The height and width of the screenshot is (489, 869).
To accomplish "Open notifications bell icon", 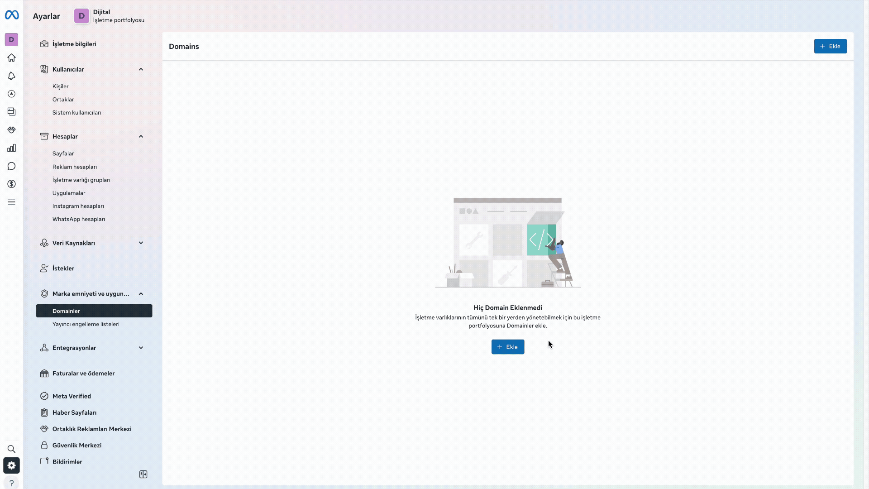I will coord(12,76).
